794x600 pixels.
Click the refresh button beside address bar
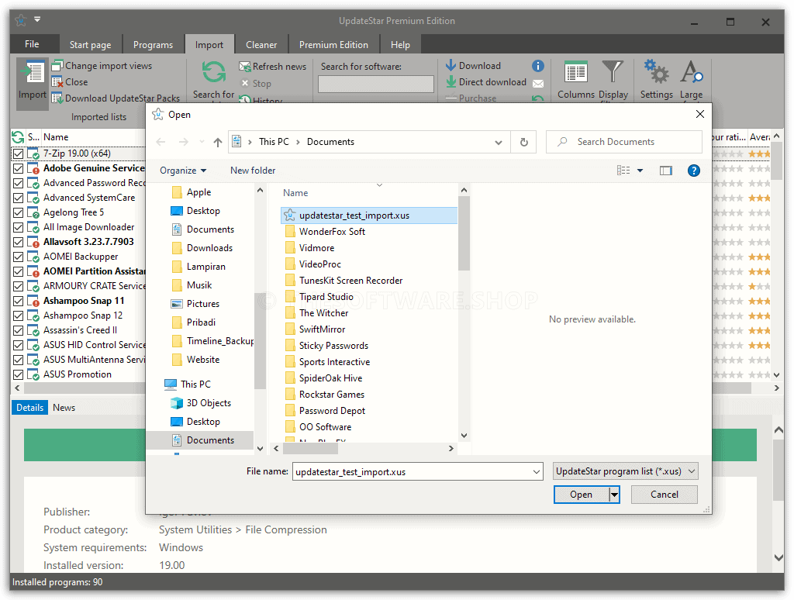pyautogui.click(x=524, y=143)
